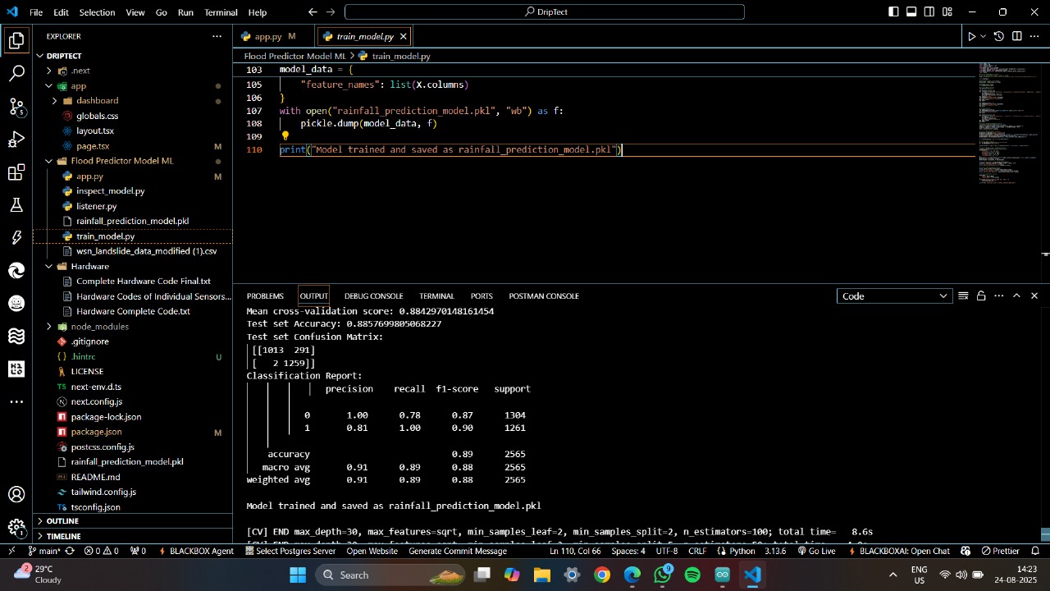
Task: Open the output channel dropdown showing Code
Action: click(x=893, y=295)
